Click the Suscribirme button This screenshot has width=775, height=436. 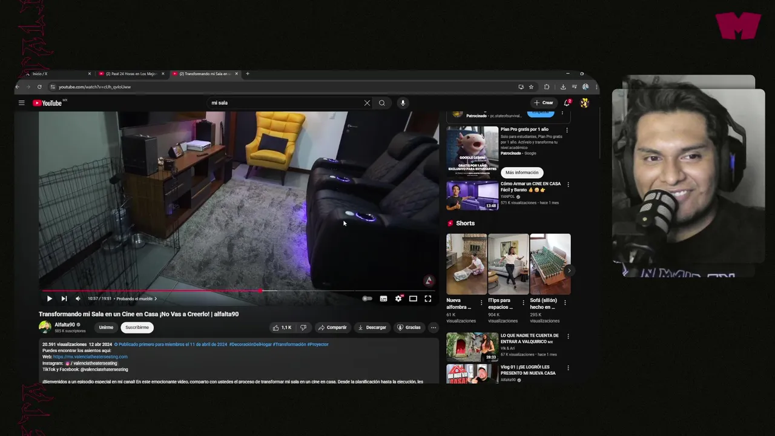click(x=137, y=328)
